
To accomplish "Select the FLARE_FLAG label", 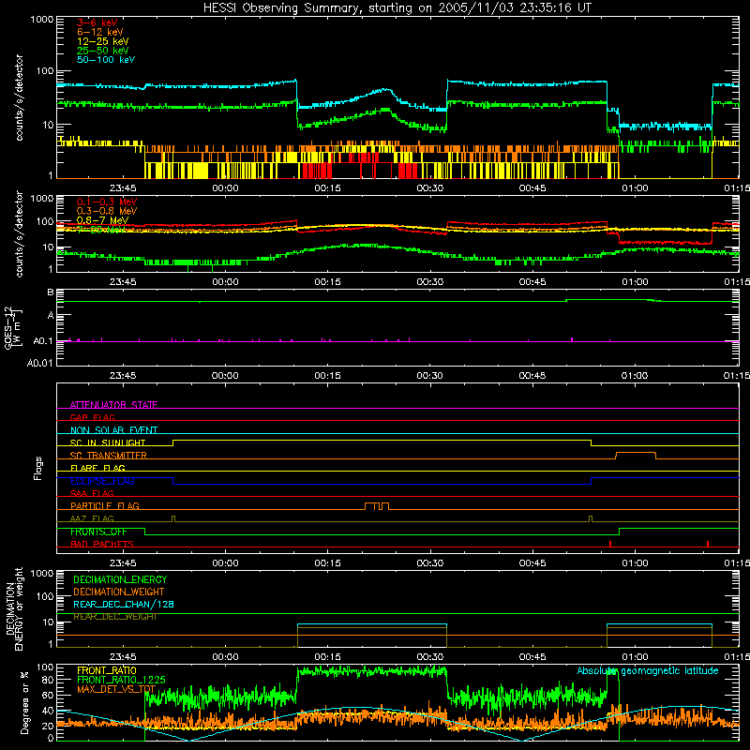I will (x=97, y=468).
